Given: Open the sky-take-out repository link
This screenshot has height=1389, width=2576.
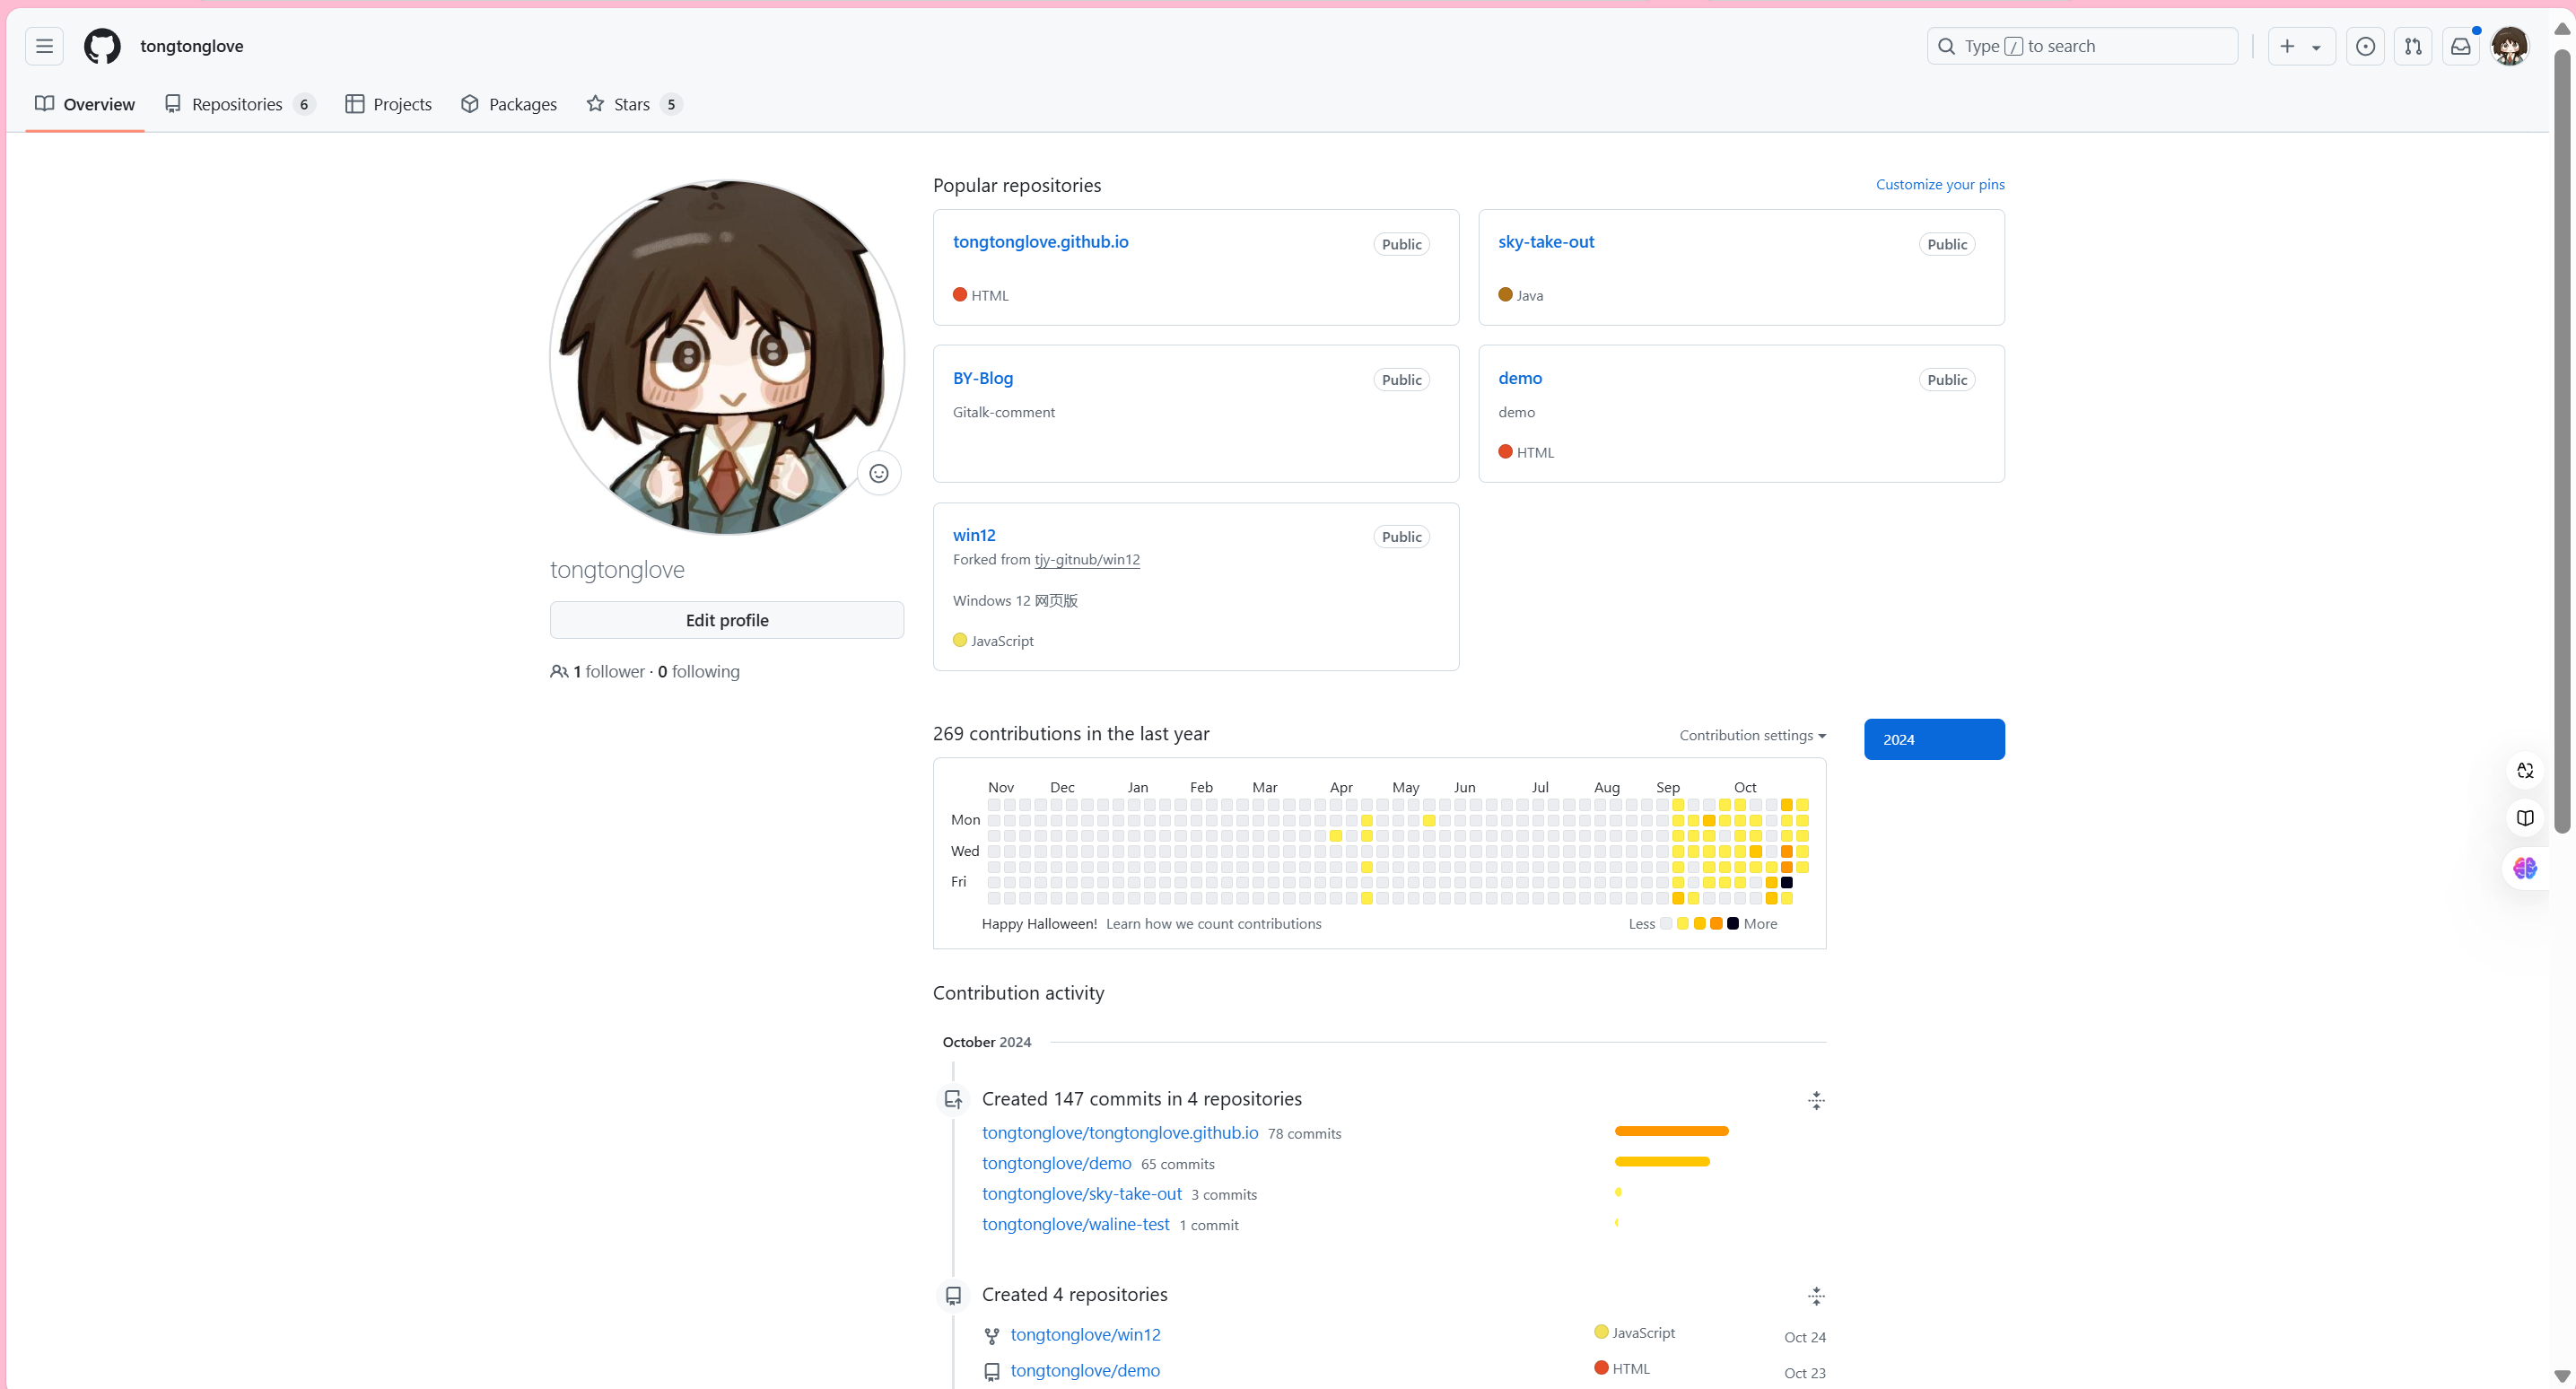Looking at the screenshot, I should coord(1546,242).
